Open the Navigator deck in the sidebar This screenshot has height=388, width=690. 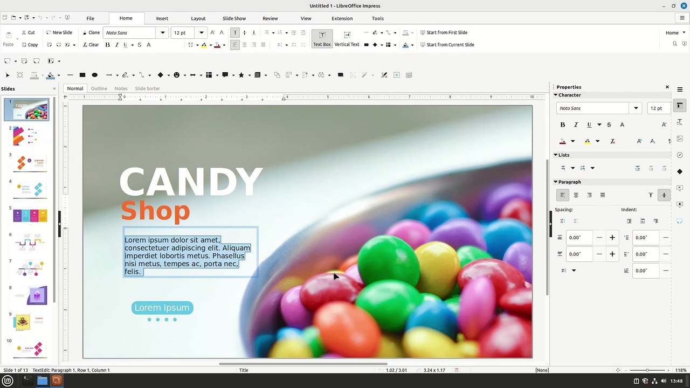pos(680,155)
